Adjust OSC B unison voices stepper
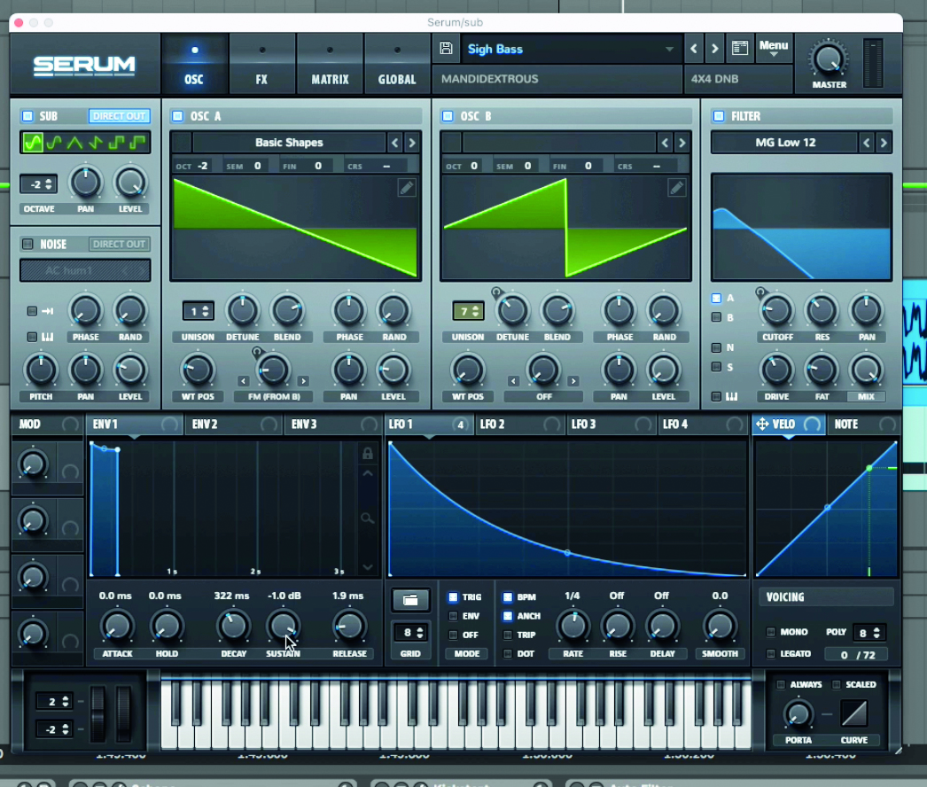927x787 pixels. click(468, 311)
